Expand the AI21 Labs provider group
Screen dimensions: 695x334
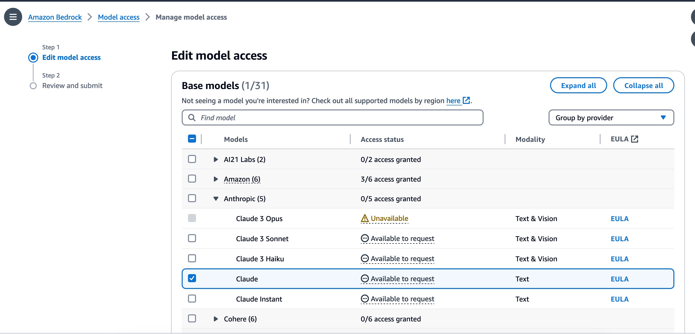click(216, 159)
